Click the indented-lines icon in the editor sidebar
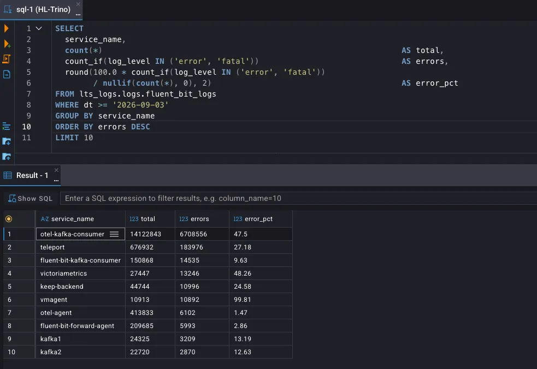537x369 pixels. coord(6,126)
